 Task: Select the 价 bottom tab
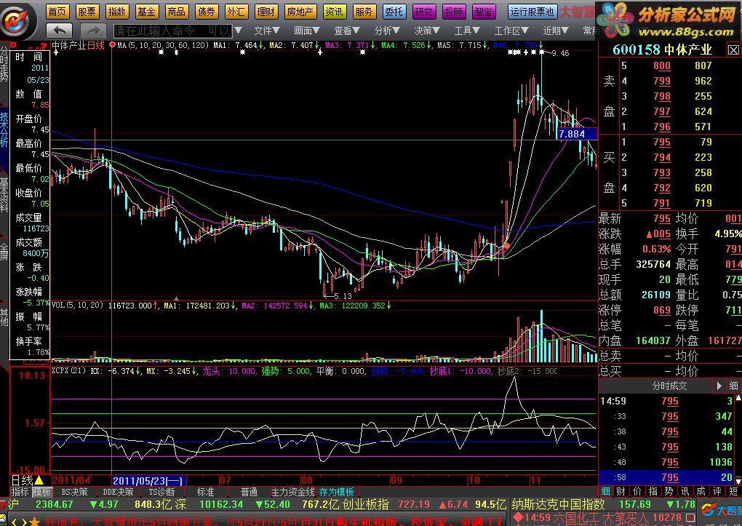pos(637,491)
